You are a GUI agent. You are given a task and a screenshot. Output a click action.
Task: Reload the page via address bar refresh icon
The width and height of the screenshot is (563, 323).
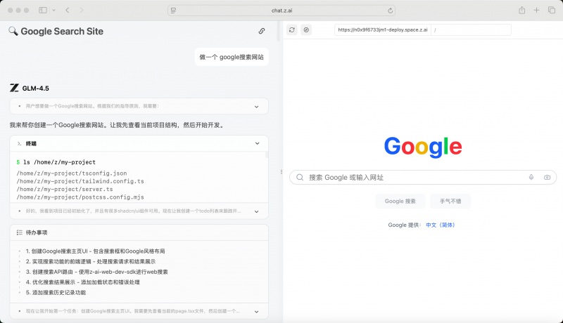(390, 11)
